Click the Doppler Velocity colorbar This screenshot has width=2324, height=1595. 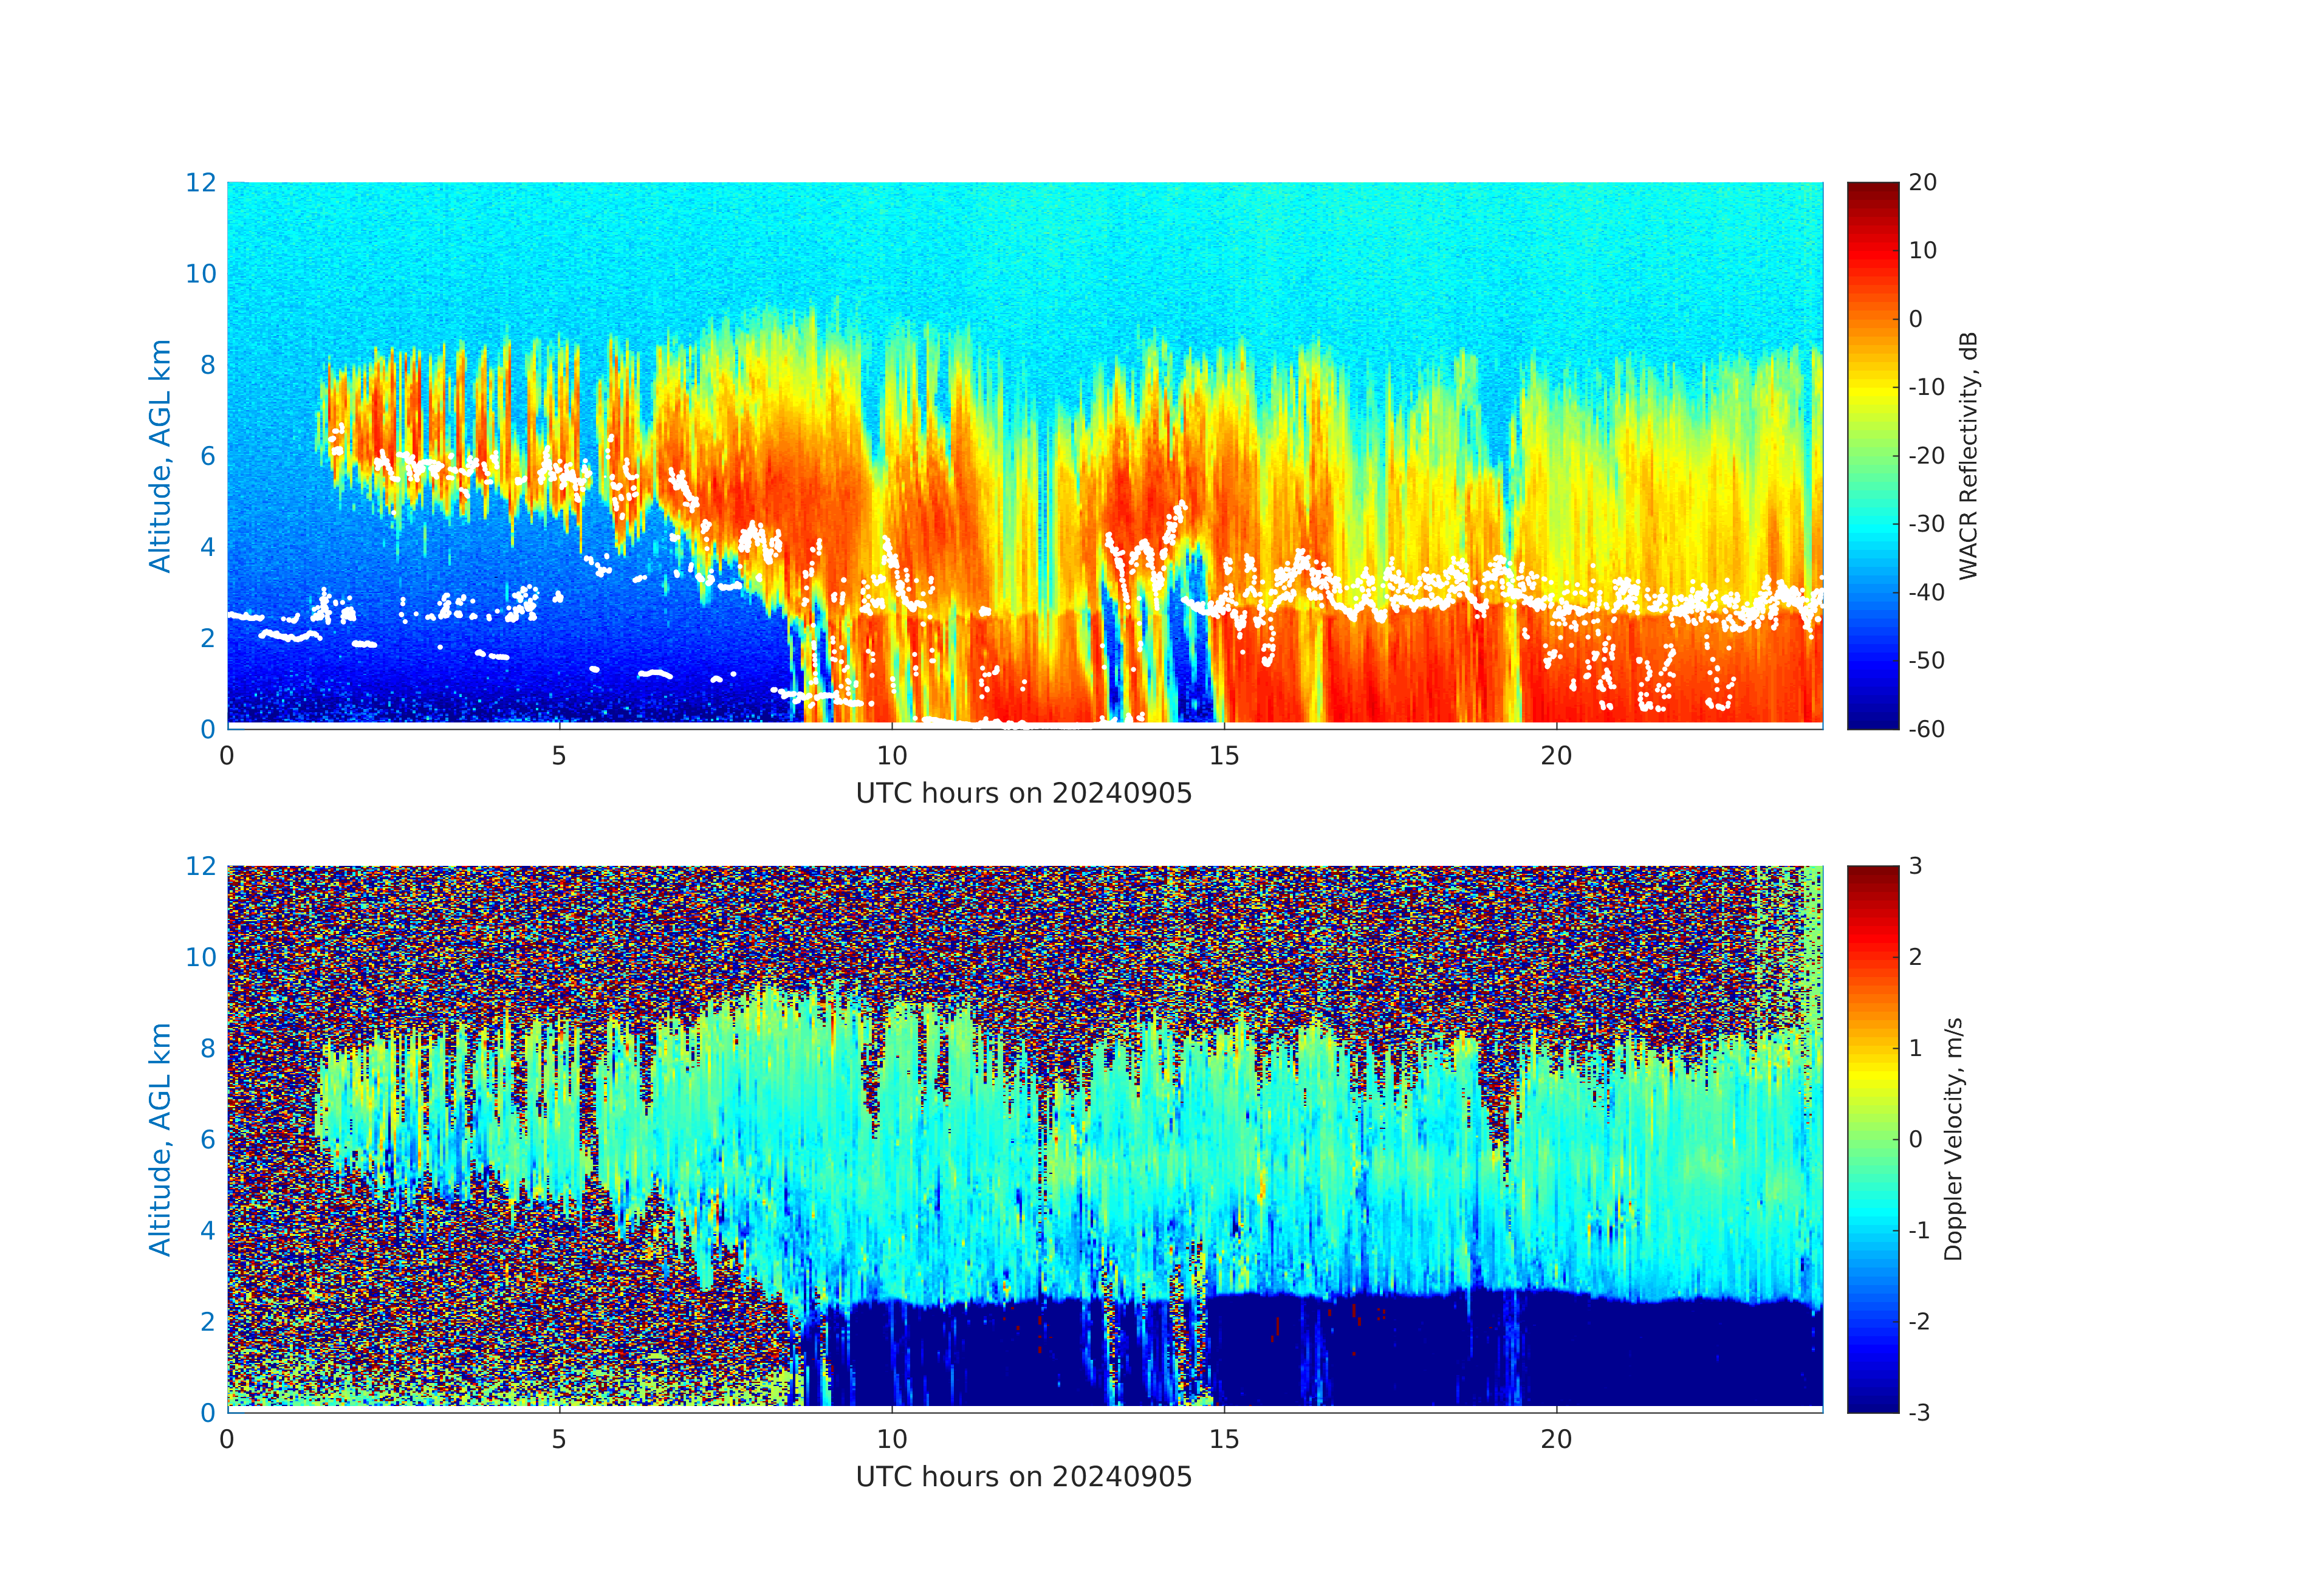click(x=1872, y=1138)
